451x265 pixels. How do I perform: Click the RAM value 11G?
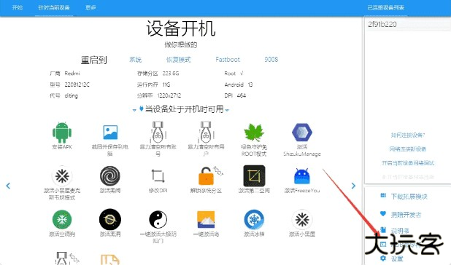[x=166, y=84]
